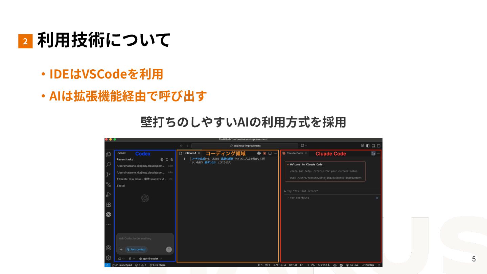
Task: Toggle the Auto context chip in Codex
Action: pyautogui.click(x=136, y=250)
